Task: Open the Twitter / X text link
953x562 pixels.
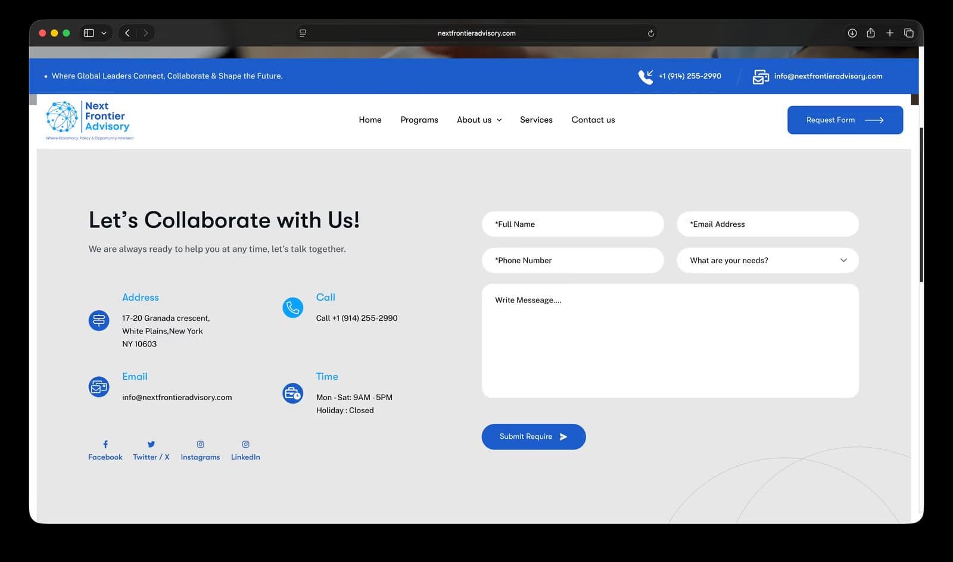Action: pos(151,457)
